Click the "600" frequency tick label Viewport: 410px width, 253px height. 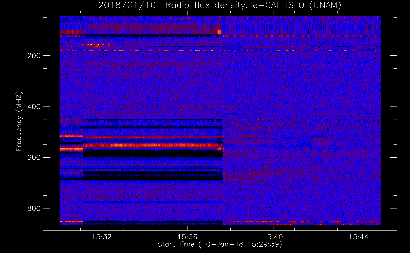pos(34,157)
